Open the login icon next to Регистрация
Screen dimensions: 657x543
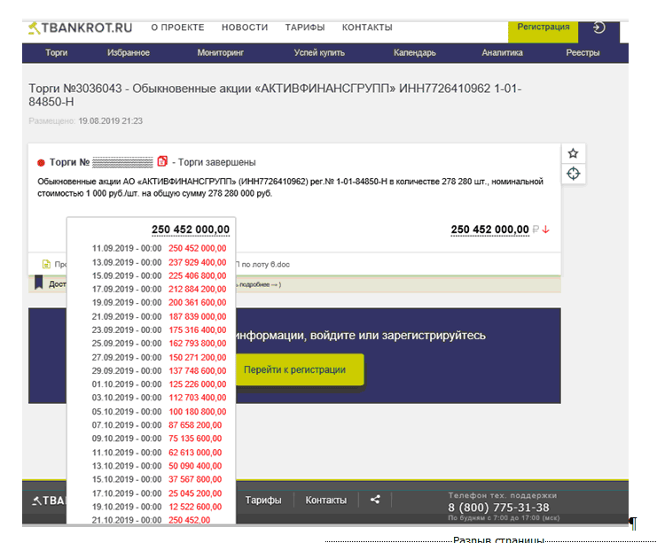click(598, 27)
